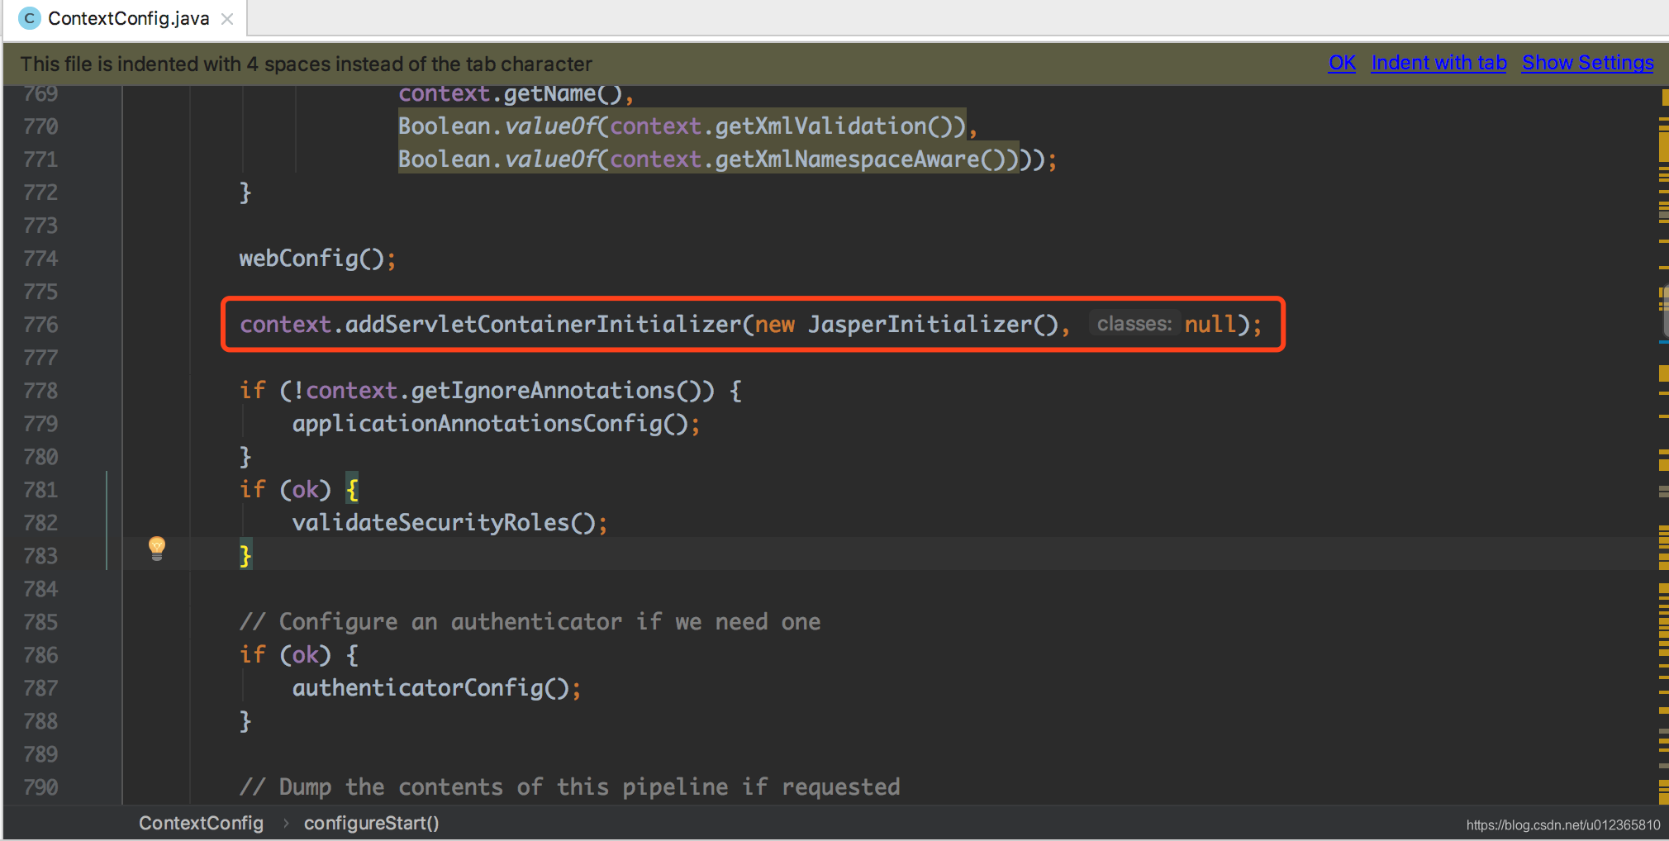Click line number 783 in gutter
The width and height of the screenshot is (1669, 841).
point(40,556)
